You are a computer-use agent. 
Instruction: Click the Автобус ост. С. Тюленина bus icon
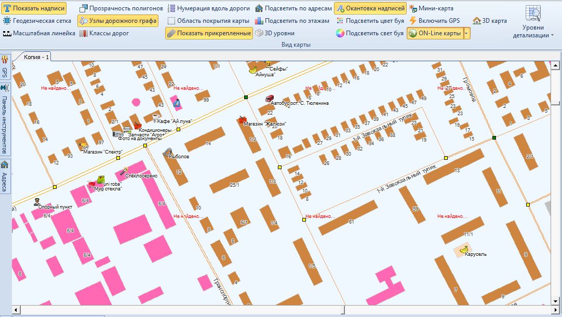coord(269,98)
